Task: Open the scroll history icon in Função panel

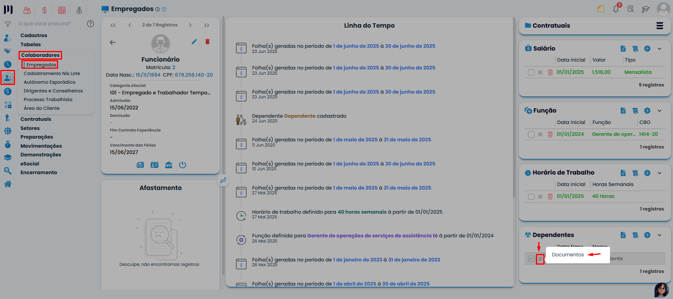Action: click(635, 111)
